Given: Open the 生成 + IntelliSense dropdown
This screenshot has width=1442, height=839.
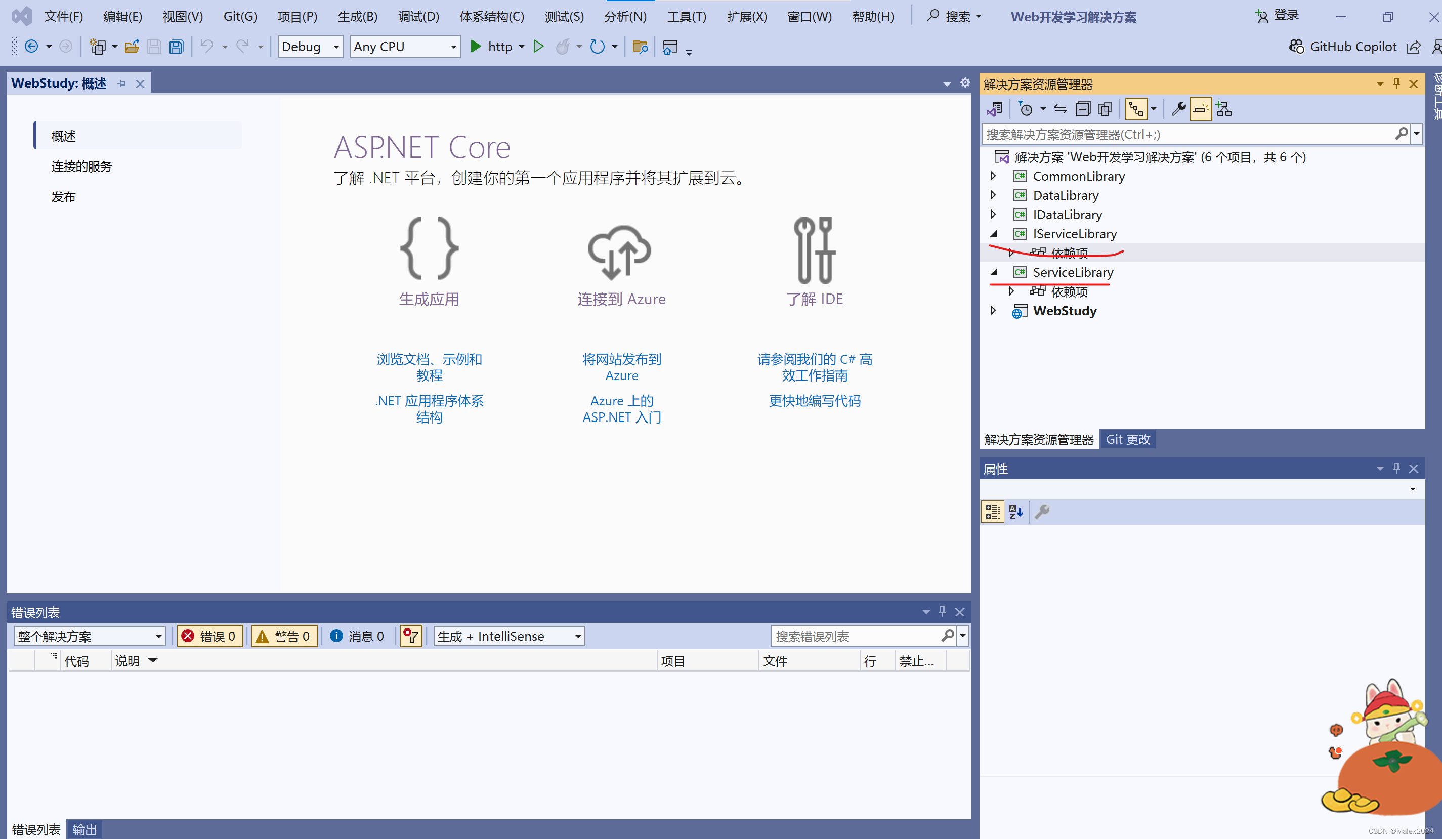Looking at the screenshot, I should pyautogui.click(x=508, y=636).
